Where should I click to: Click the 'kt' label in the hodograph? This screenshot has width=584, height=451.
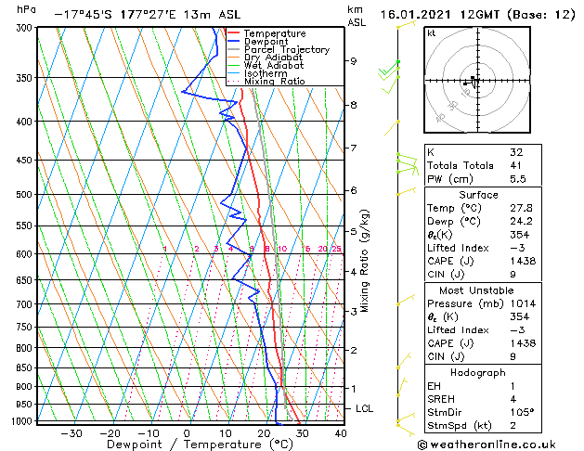pos(432,33)
